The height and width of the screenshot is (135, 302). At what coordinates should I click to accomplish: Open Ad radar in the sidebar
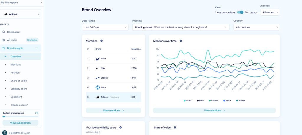point(12,40)
